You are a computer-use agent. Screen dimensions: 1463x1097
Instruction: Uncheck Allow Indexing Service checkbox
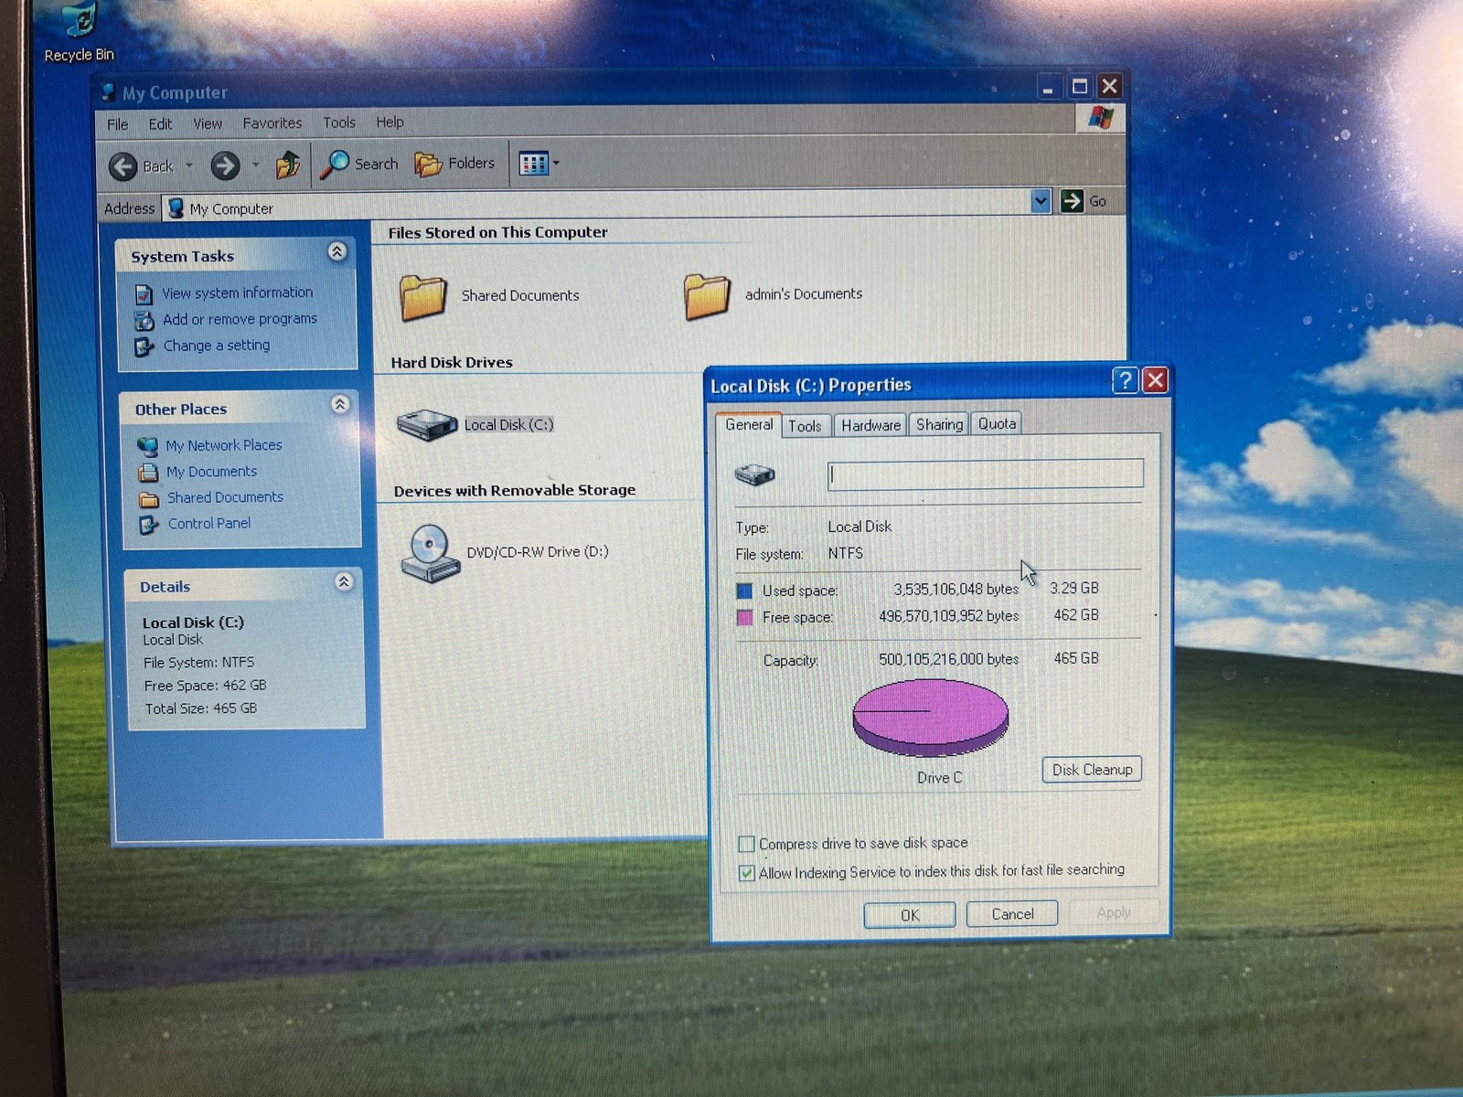(747, 873)
